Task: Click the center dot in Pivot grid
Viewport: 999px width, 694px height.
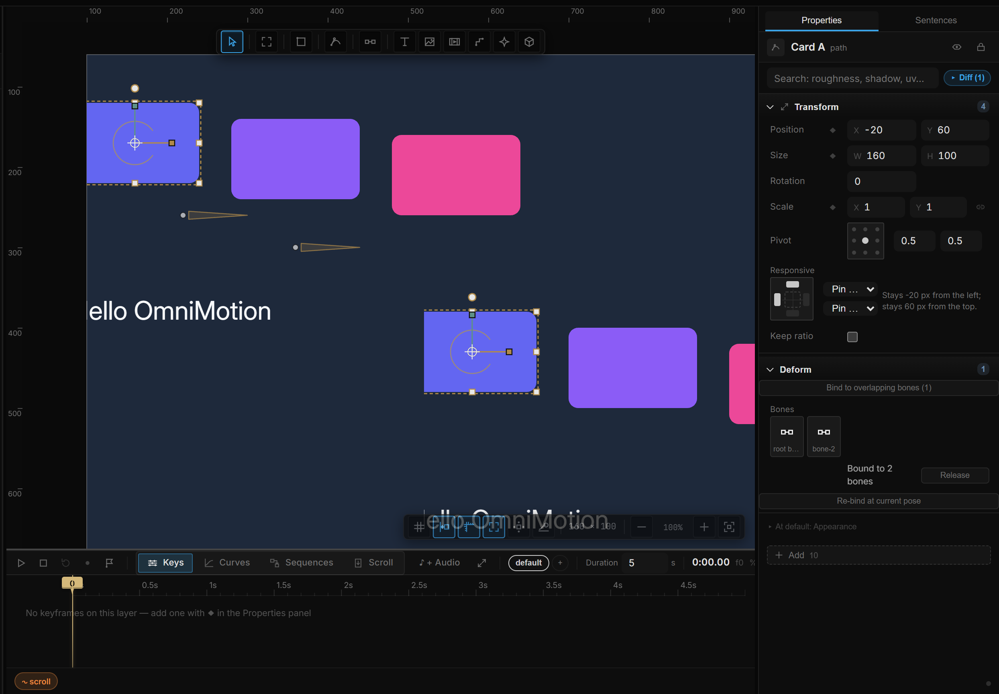Action: (865, 241)
